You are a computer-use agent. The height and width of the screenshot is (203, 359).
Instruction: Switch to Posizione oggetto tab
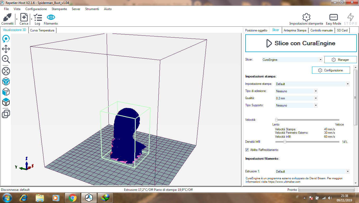click(x=256, y=30)
